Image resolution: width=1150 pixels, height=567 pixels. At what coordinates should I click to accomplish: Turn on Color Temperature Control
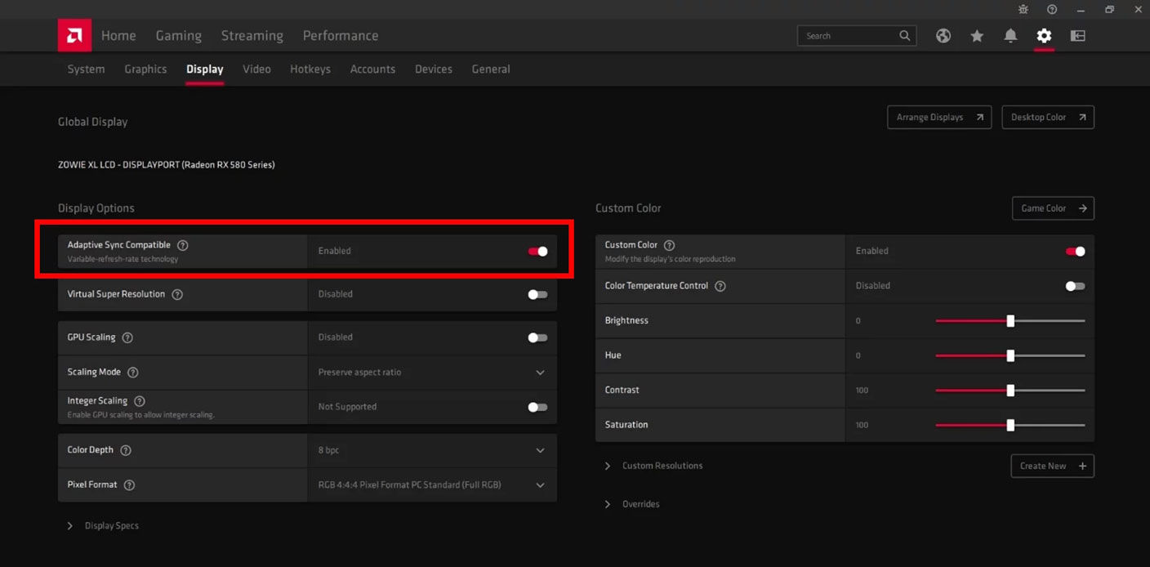click(x=1075, y=286)
